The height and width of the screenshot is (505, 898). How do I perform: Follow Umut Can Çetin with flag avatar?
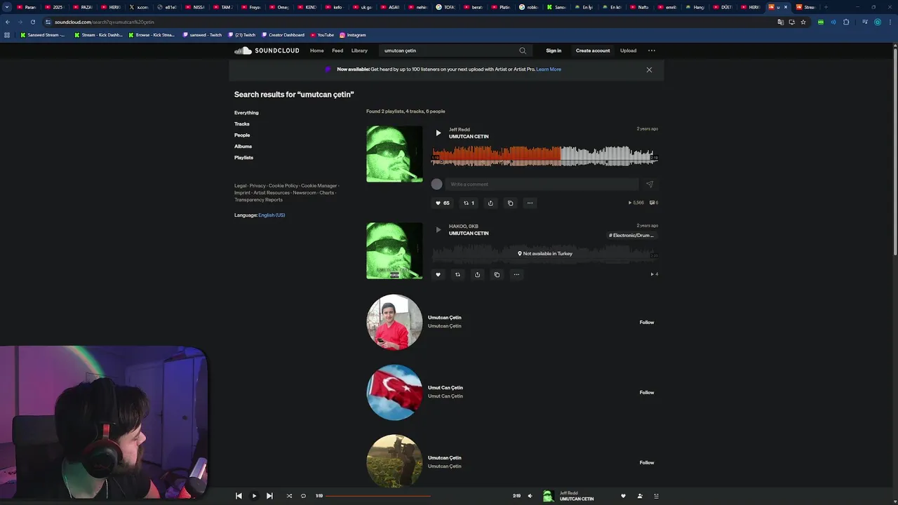(x=647, y=393)
